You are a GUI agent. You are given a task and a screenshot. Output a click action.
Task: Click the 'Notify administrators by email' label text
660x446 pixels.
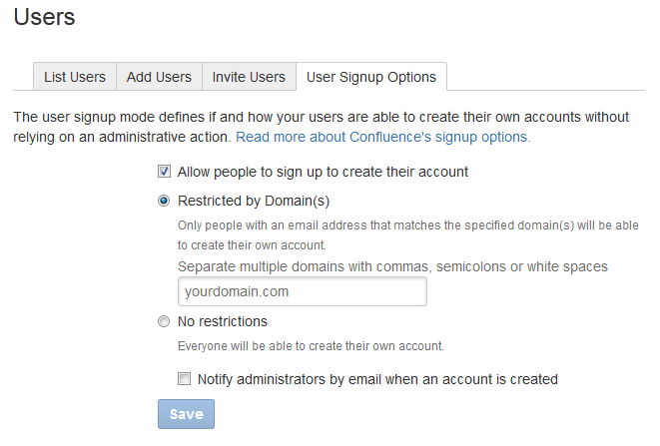pos(377,379)
